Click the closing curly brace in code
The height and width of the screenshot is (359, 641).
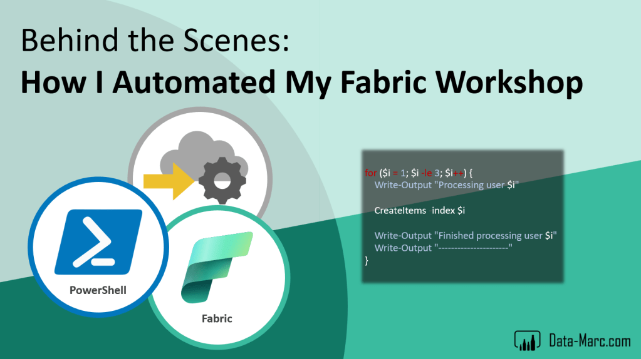pos(367,260)
